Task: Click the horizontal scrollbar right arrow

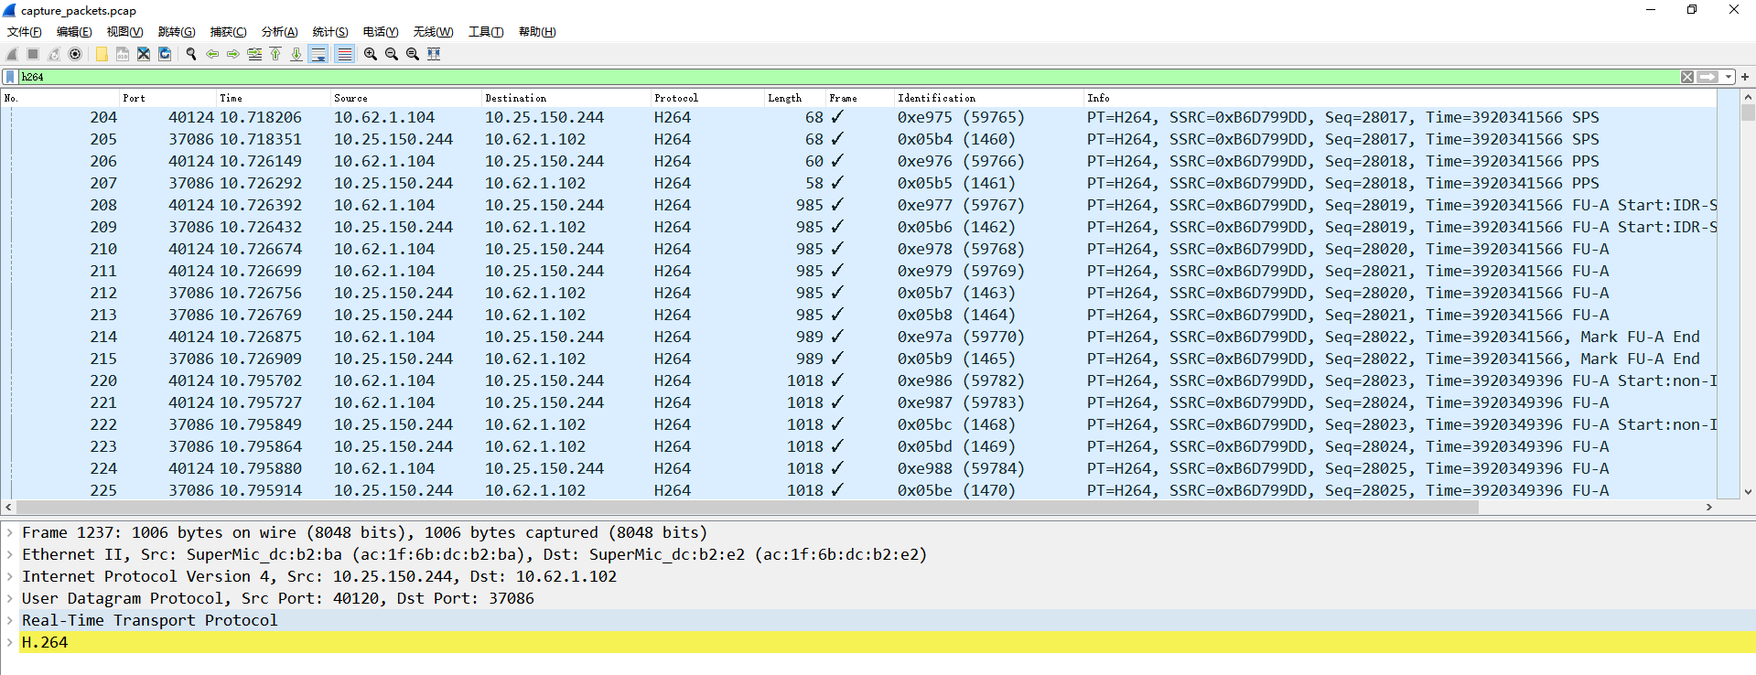Action: (x=1708, y=507)
